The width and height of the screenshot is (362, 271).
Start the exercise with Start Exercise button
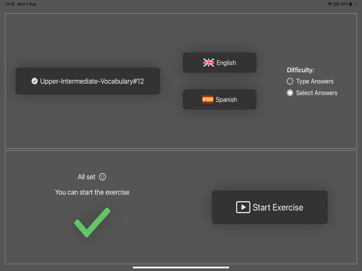(x=270, y=207)
